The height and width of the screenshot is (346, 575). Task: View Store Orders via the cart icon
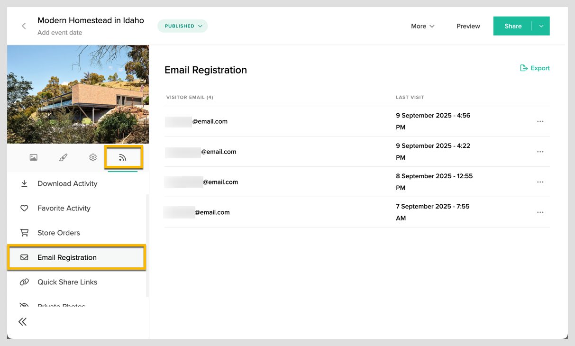click(58, 233)
